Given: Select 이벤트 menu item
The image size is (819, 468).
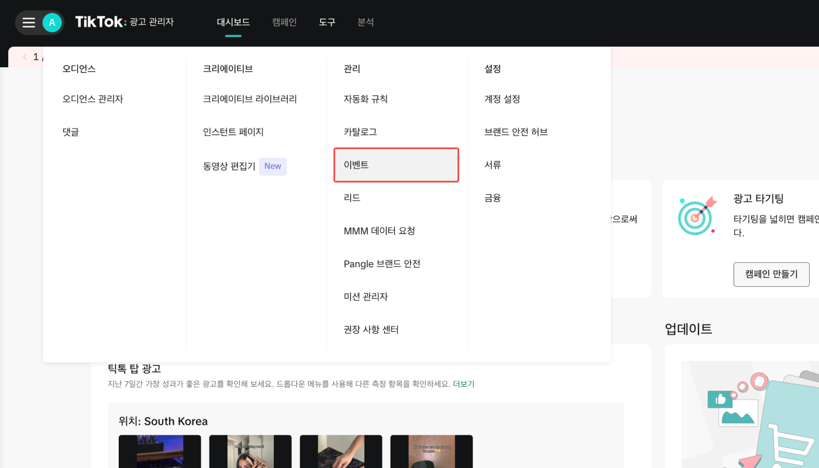Looking at the screenshot, I should (x=396, y=165).
